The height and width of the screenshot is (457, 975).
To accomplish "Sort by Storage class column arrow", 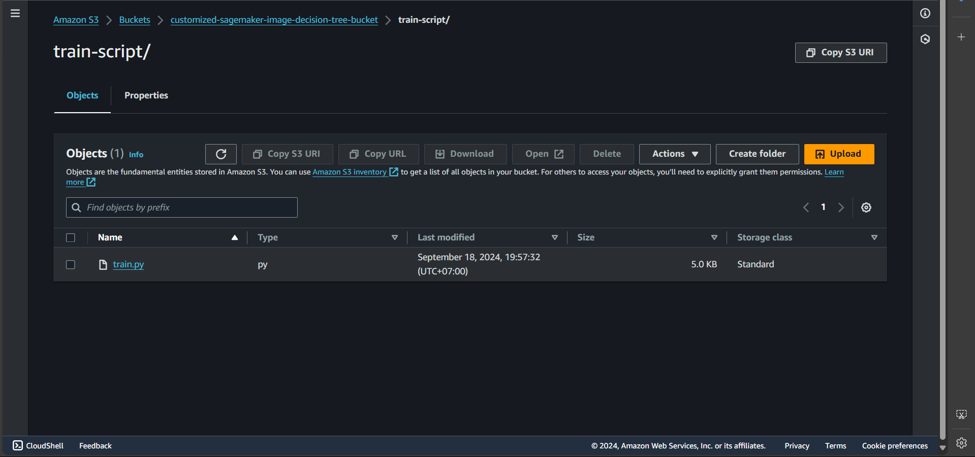I will click(x=874, y=237).
